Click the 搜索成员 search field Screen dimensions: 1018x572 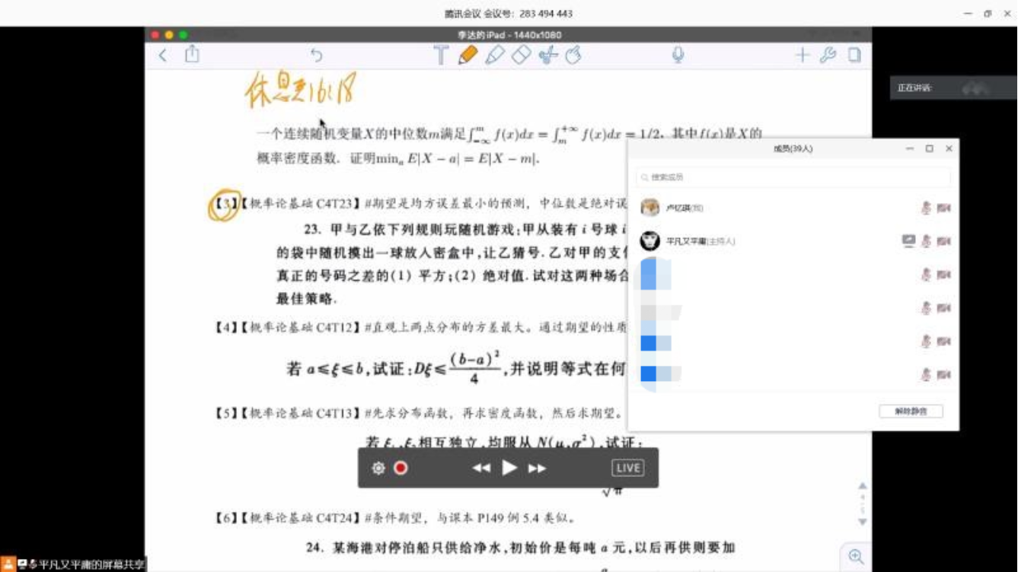click(x=793, y=177)
